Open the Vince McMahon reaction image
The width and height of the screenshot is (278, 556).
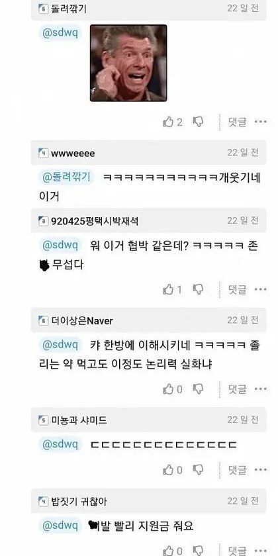(x=128, y=63)
